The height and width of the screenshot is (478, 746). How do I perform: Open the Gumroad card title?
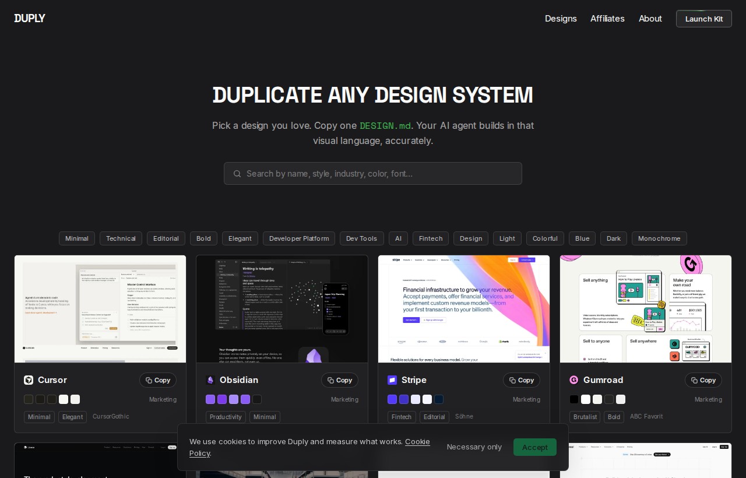[603, 380]
